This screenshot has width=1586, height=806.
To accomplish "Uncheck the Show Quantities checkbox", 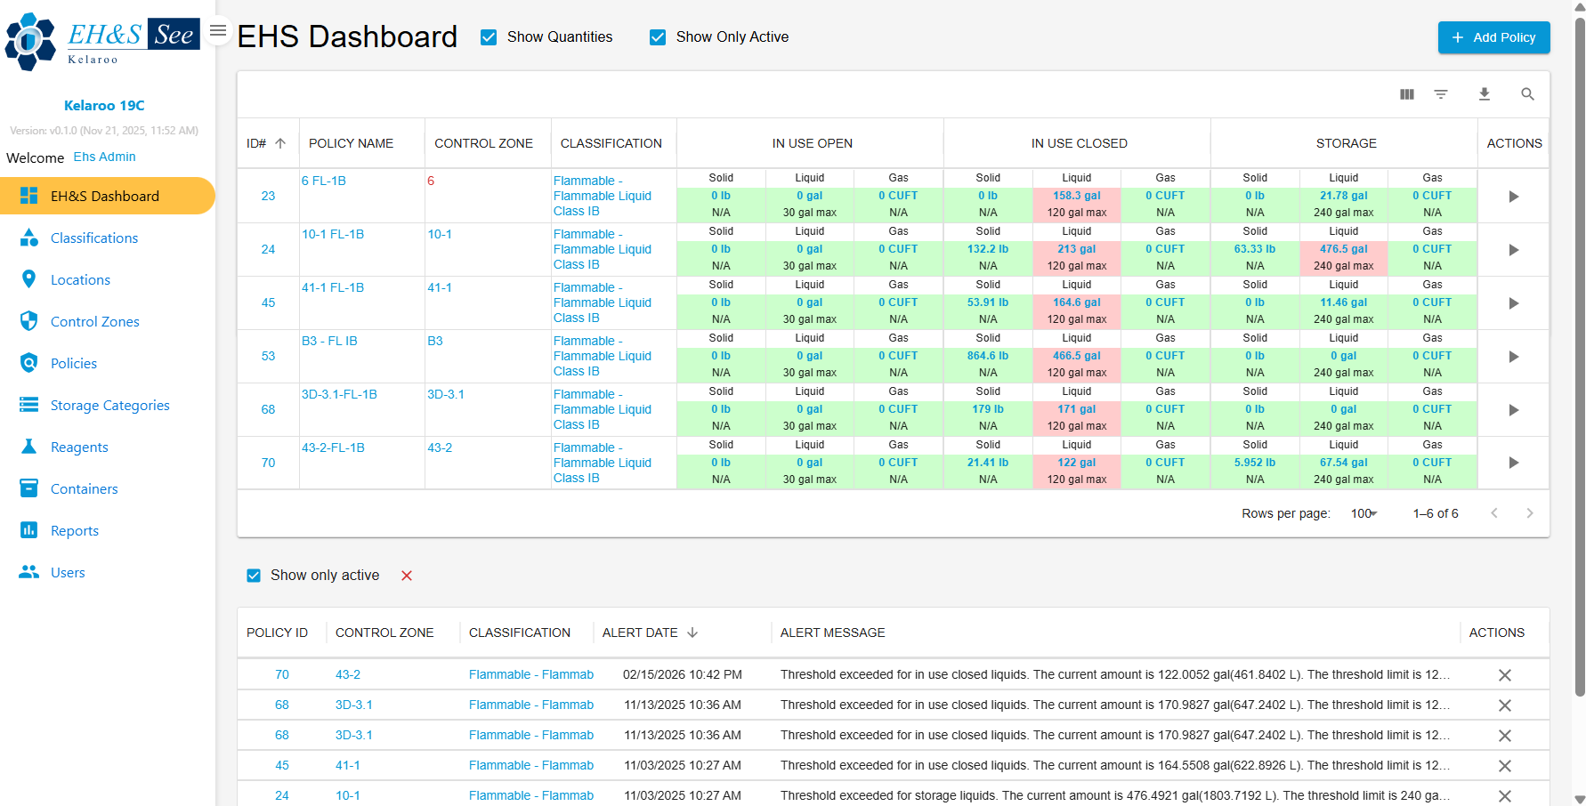I will pos(489,37).
